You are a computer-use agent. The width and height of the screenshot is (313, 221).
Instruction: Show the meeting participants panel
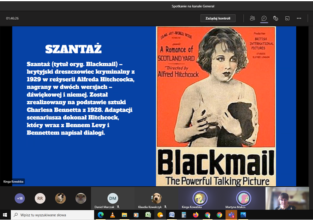click(252, 18)
